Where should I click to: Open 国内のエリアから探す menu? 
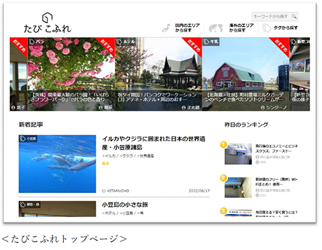pos(187,28)
